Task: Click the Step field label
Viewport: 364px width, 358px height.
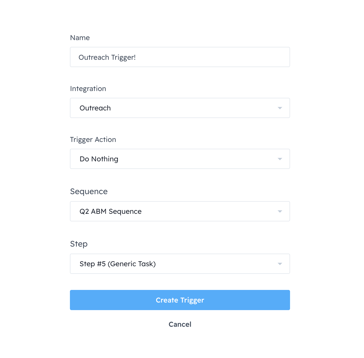Action: coord(79,244)
